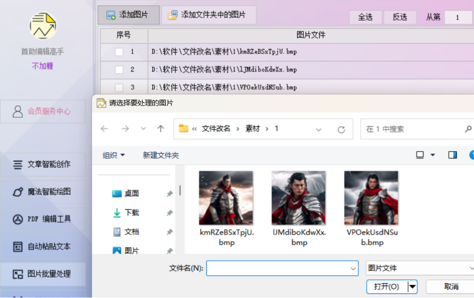Select 图片批量处理 in sidebar

coord(43,274)
